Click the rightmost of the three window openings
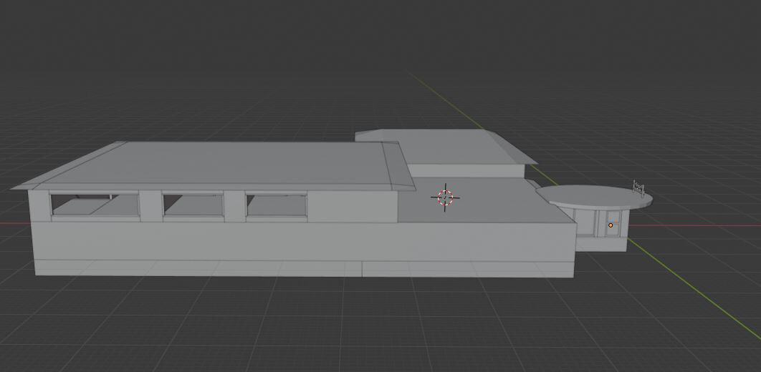This screenshot has width=761, height=372. [276, 205]
